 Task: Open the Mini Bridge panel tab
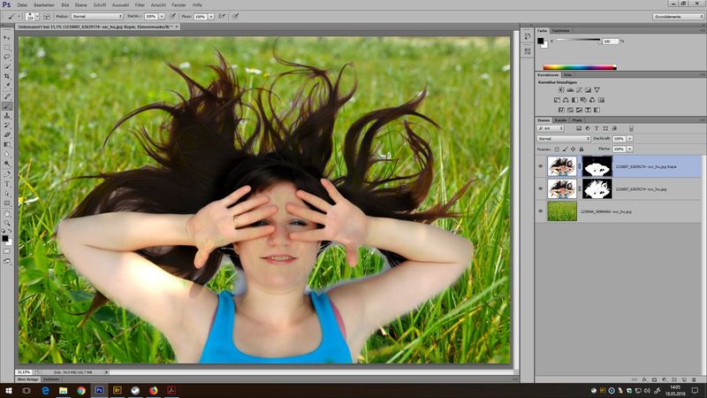[x=28, y=379]
